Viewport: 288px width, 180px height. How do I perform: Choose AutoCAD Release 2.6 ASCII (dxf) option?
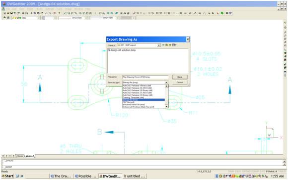(x=137, y=88)
